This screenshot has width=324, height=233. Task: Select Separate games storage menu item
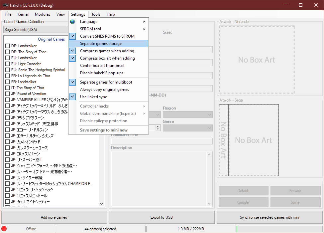click(x=108, y=44)
